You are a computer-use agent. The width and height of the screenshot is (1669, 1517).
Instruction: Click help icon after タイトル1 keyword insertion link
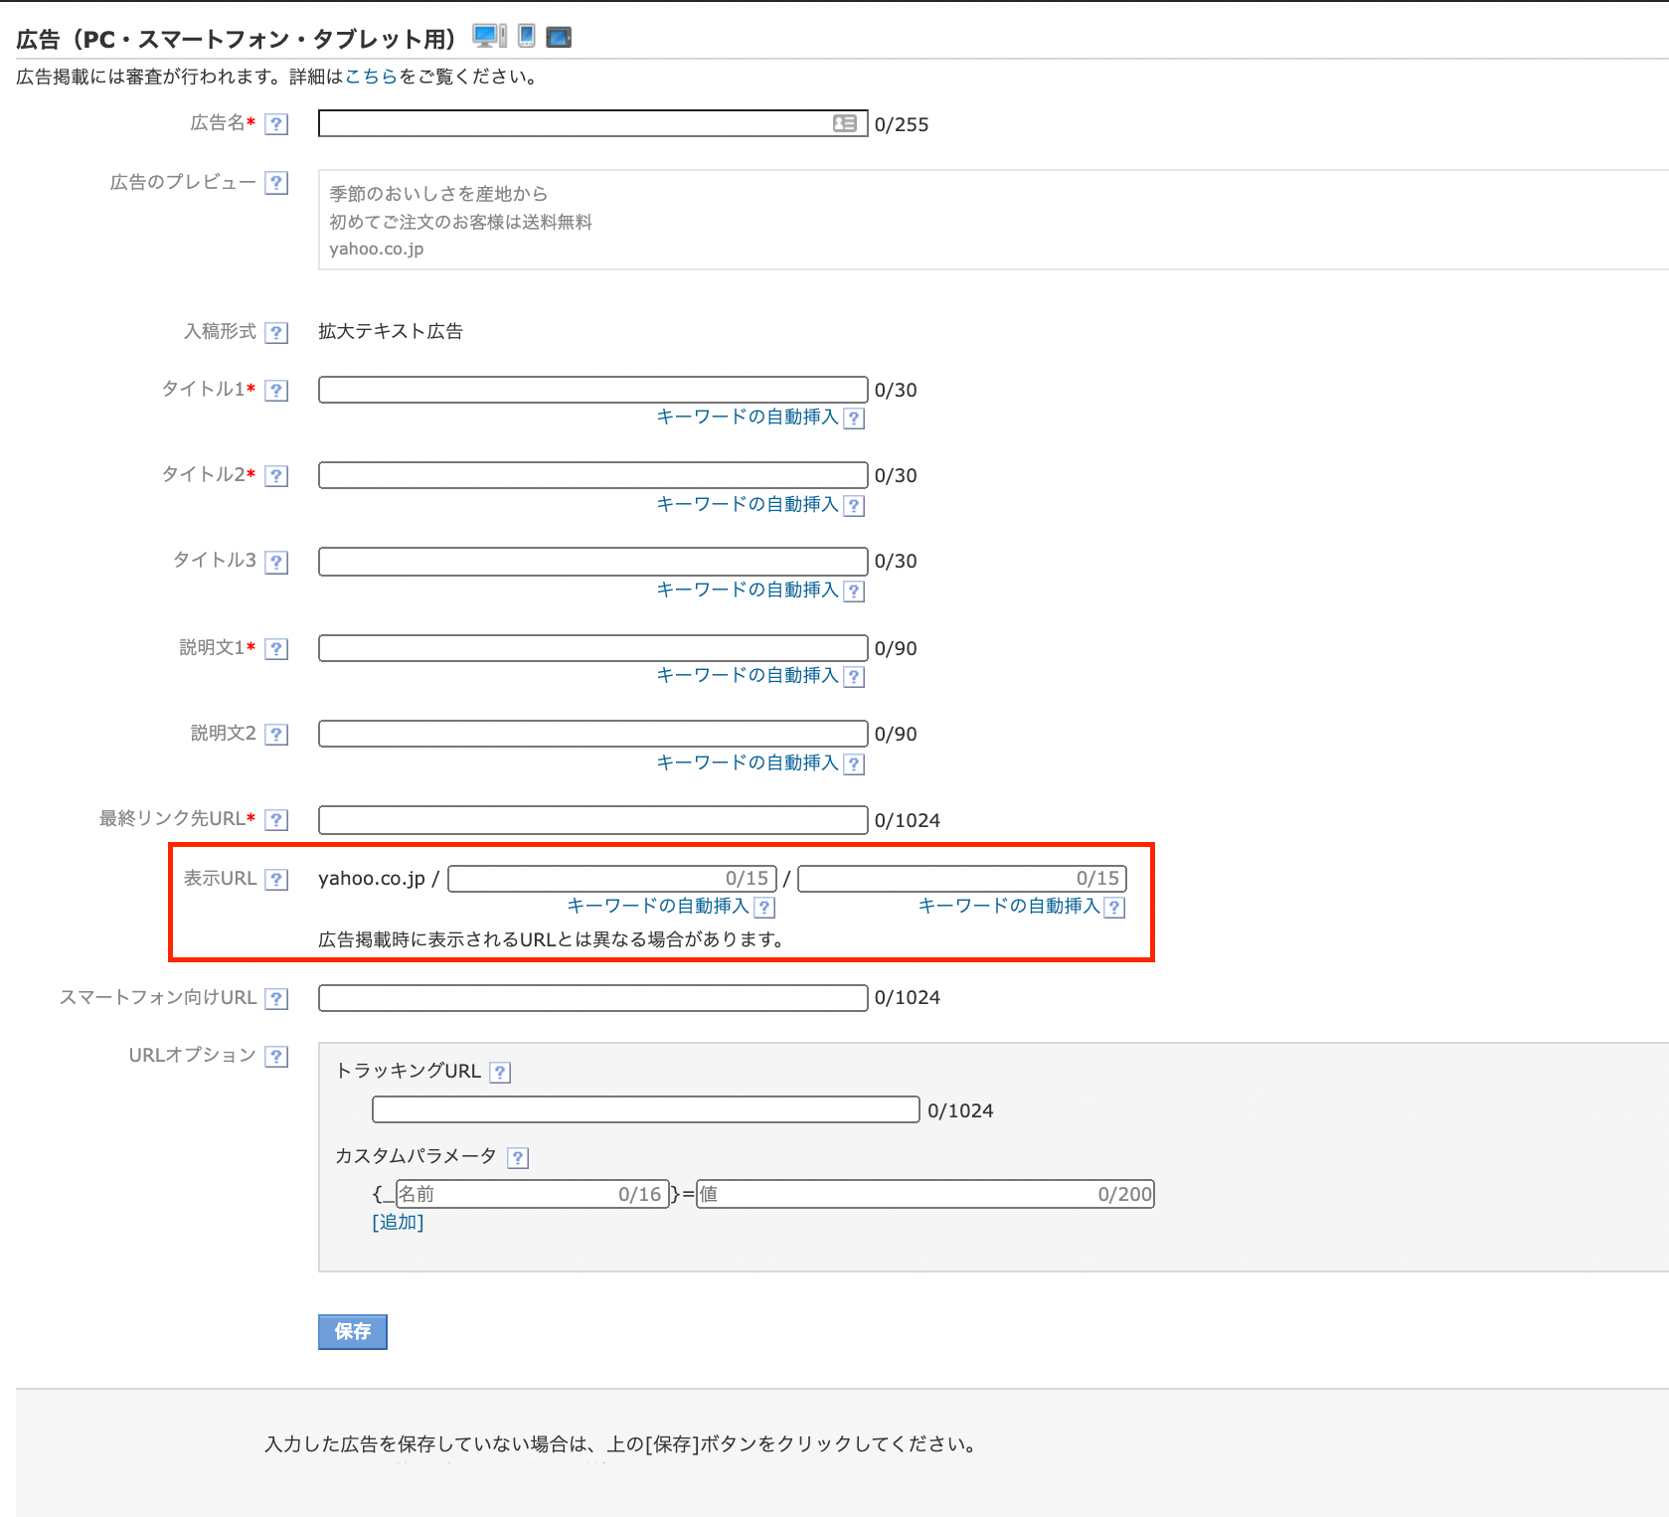point(854,419)
